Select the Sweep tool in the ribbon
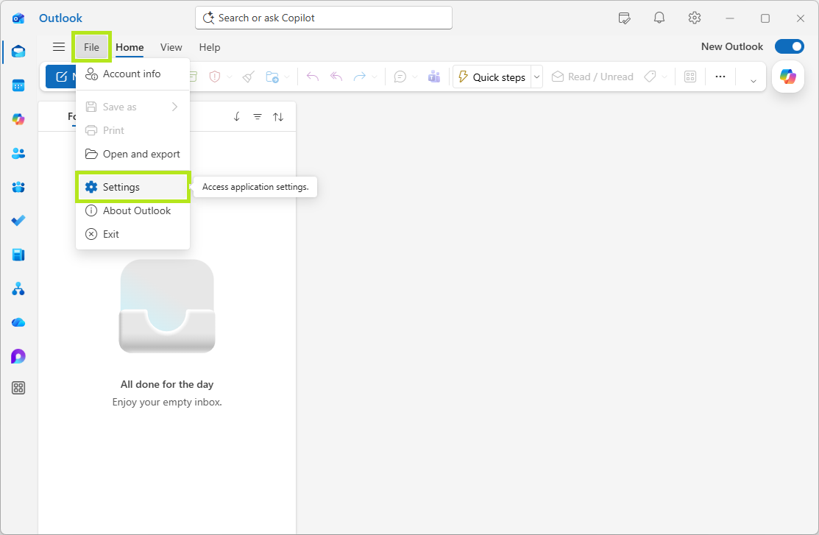 tap(248, 77)
